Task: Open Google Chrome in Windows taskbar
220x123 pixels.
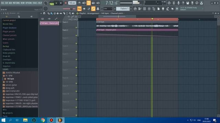Action: (43, 120)
